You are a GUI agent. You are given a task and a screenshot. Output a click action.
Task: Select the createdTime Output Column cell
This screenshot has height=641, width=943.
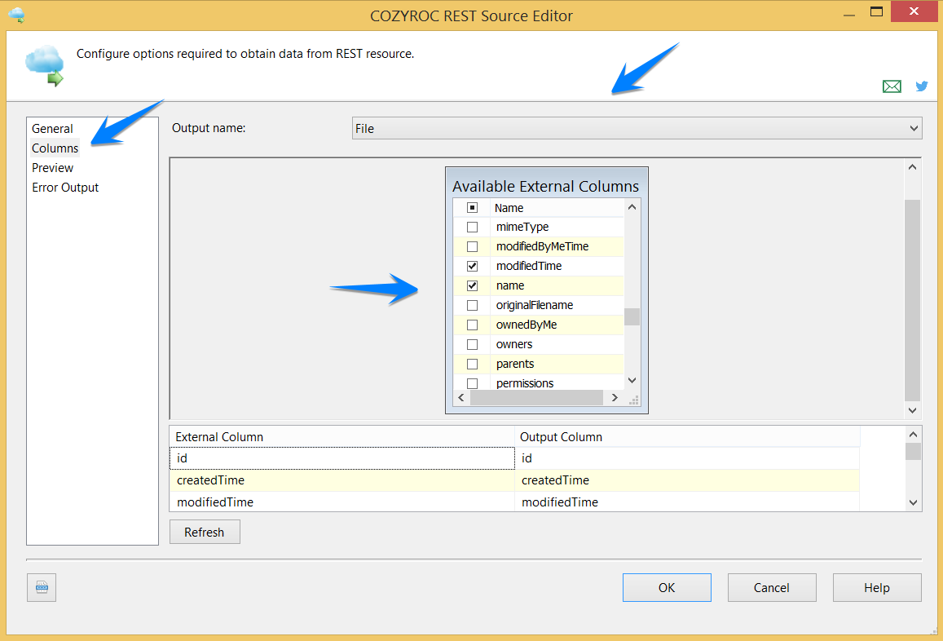click(x=687, y=480)
